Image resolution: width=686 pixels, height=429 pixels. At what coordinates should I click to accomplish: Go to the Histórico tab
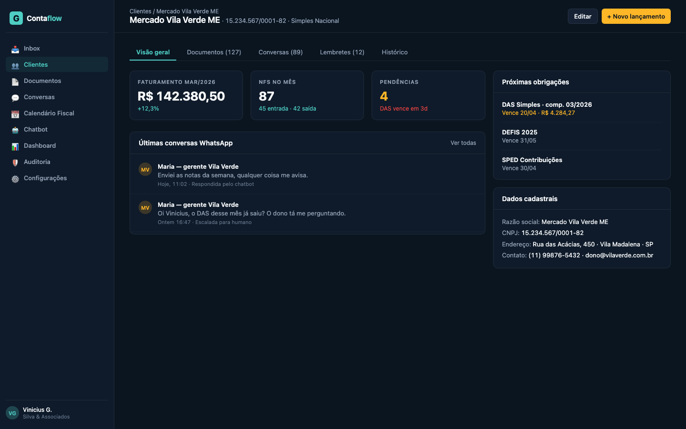[x=394, y=52]
